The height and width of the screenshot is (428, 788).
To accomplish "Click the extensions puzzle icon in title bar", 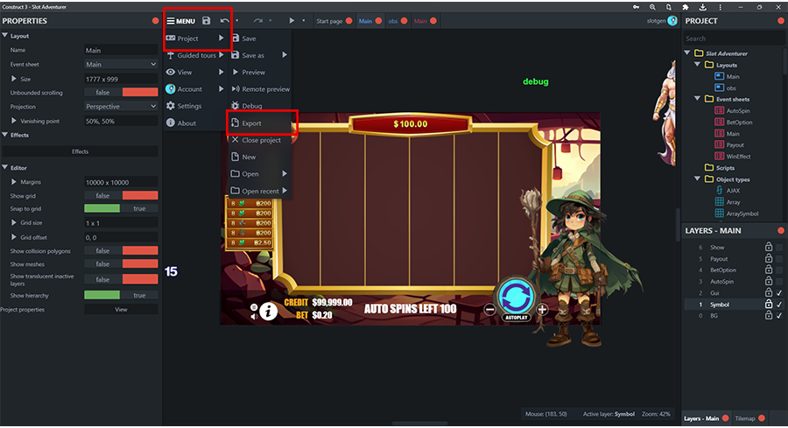I will 685,7.
